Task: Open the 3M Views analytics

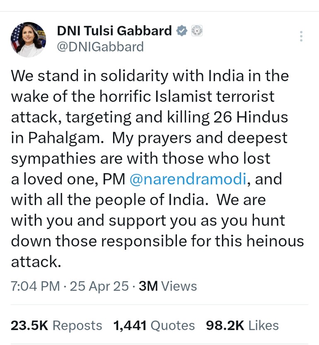Action: 168,286
